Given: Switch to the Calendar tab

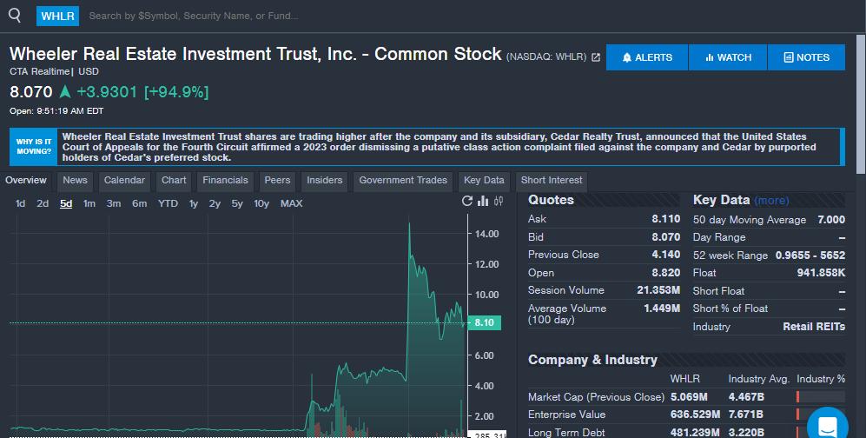Looking at the screenshot, I should coord(124,181).
